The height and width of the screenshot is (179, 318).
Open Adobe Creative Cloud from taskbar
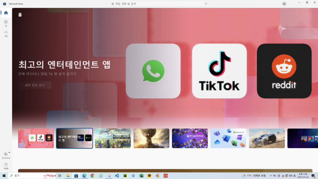tap(166, 176)
